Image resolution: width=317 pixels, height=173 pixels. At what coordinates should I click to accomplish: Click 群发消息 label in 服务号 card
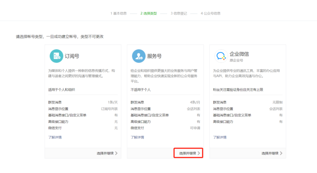coord(137,103)
